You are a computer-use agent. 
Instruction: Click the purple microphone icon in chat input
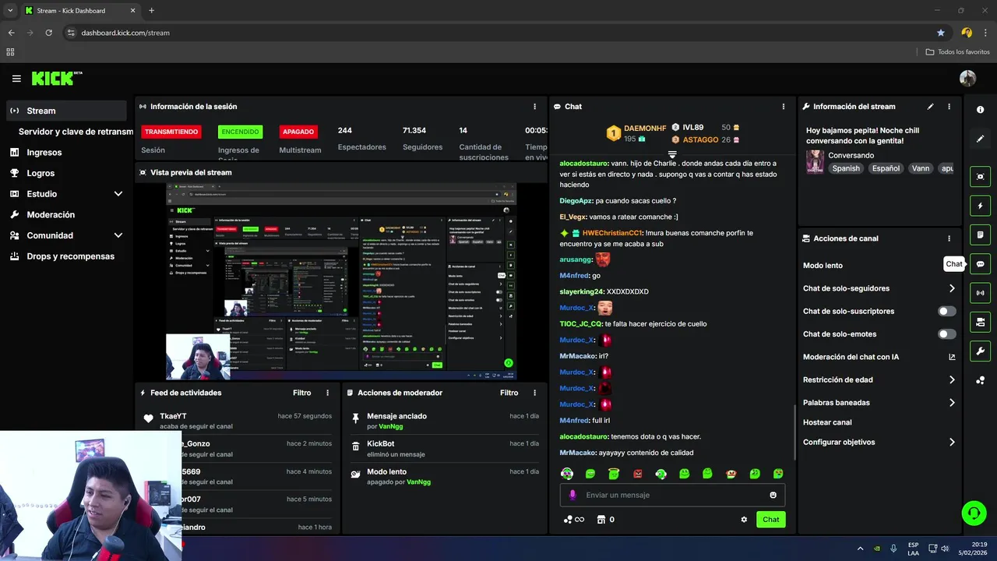coord(572,495)
